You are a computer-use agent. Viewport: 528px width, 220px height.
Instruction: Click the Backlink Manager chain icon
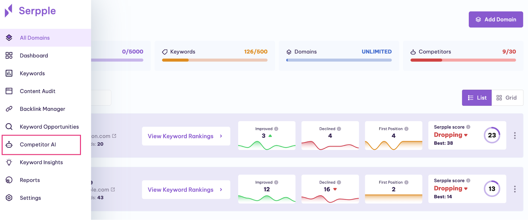coord(9,109)
